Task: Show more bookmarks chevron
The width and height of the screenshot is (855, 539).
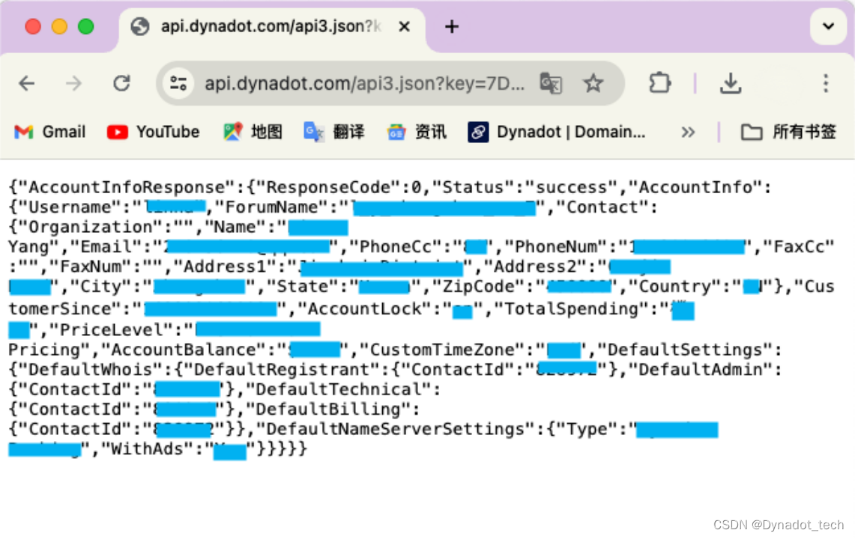Action: [688, 132]
